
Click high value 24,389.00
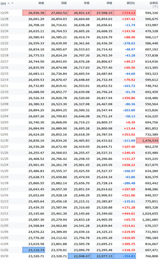(x=59, y=232)
